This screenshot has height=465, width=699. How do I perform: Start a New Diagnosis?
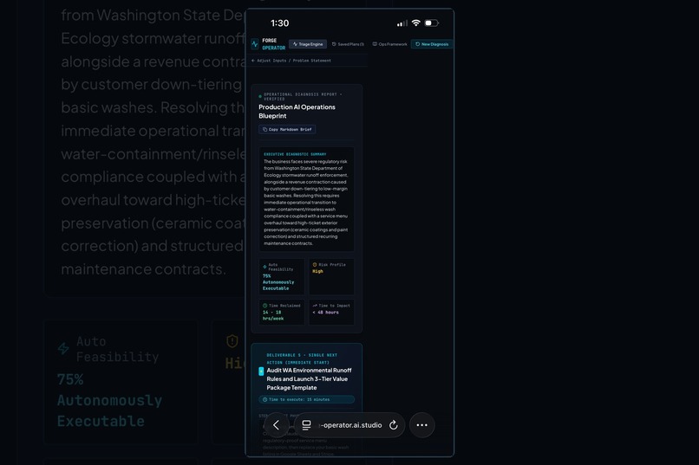pyautogui.click(x=432, y=44)
